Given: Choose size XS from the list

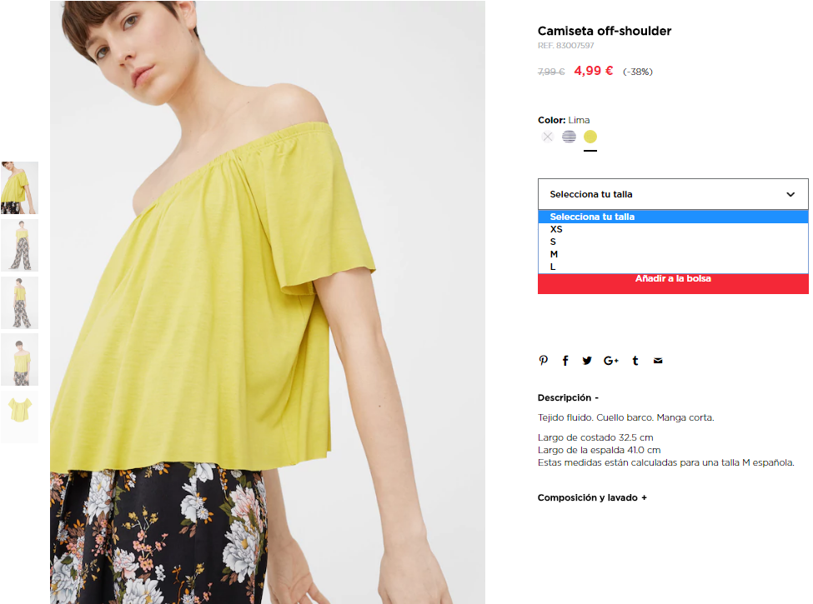Looking at the screenshot, I should coord(673,229).
